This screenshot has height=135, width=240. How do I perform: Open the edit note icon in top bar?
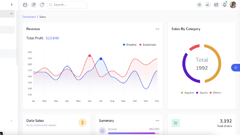34,5
